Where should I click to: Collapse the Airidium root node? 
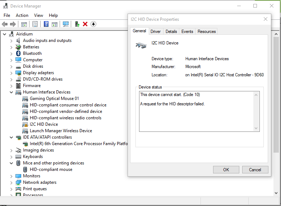[x=4, y=34]
